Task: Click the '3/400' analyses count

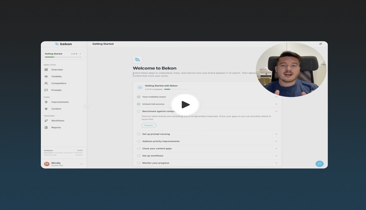Action: point(80,150)
